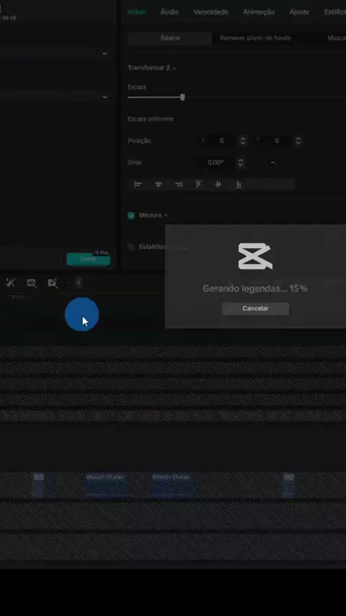Adjust the Escala slider handle

click(x=182, y=97)
